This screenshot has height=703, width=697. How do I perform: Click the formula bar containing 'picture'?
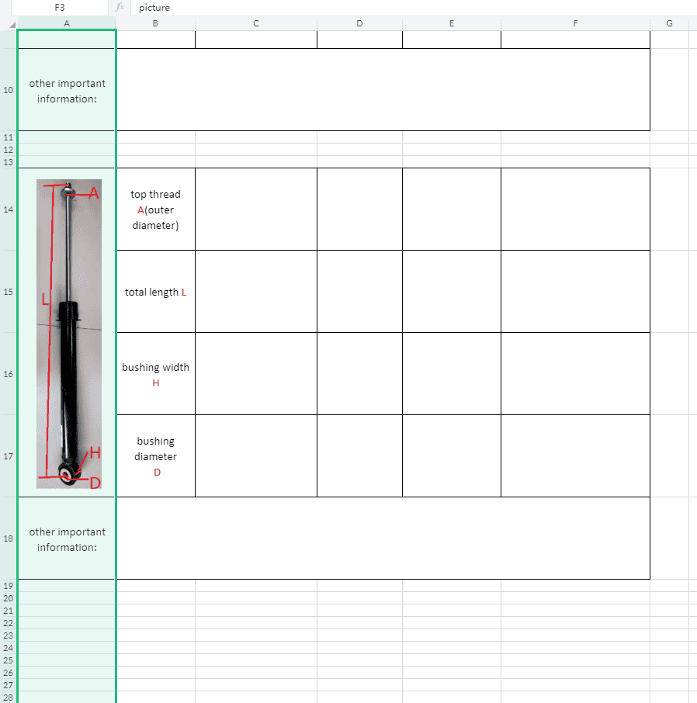(413, 8)
